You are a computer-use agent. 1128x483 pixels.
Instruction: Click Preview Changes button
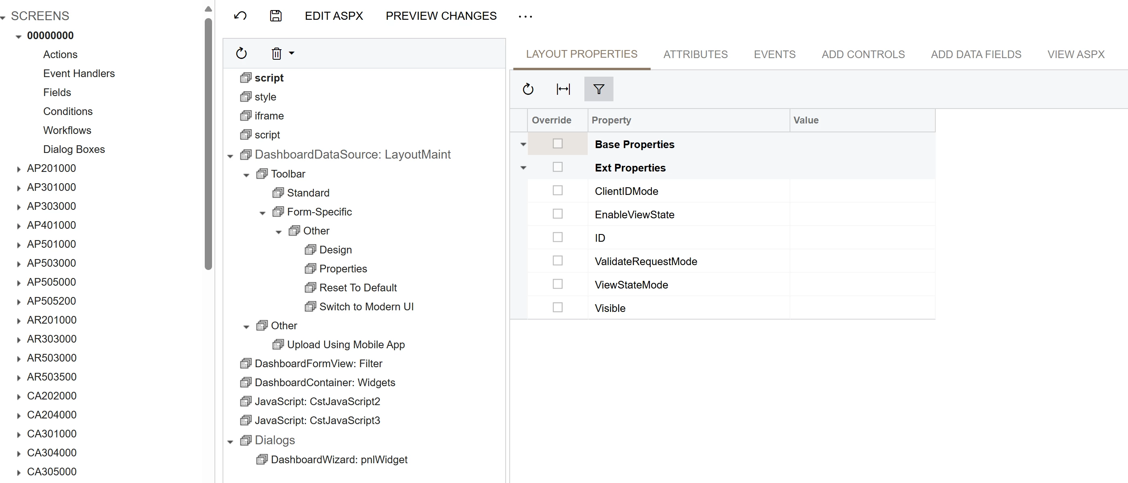pos(441,16)
